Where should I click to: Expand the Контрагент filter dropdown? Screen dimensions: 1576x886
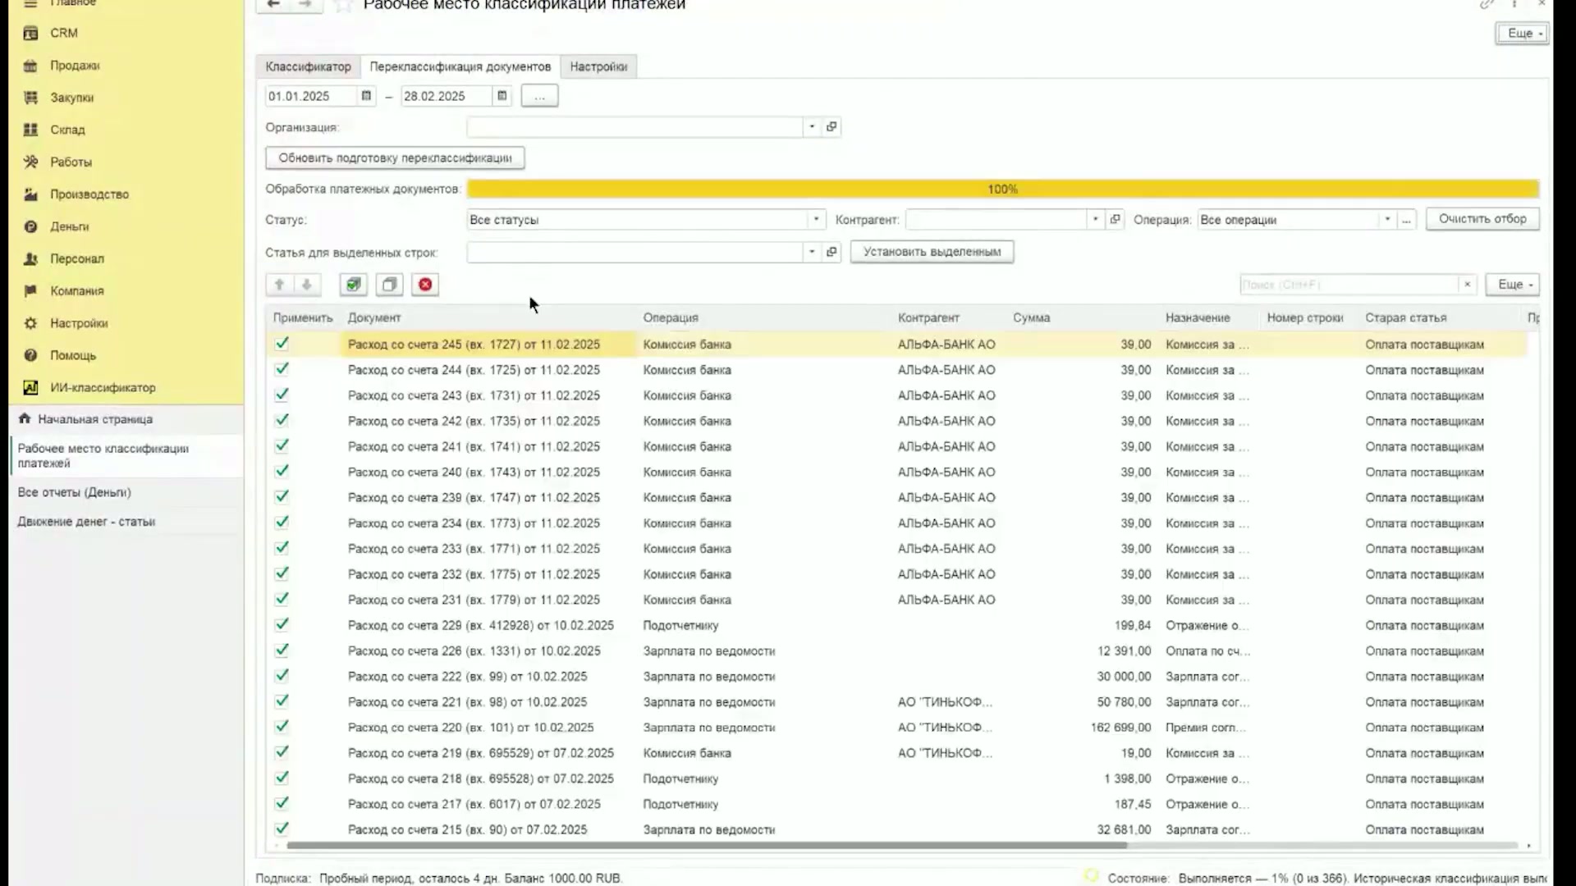point(1095,220)
